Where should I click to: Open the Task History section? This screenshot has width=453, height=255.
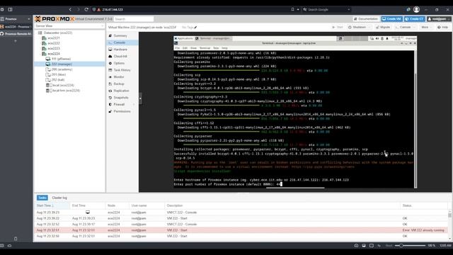point(121,70)
